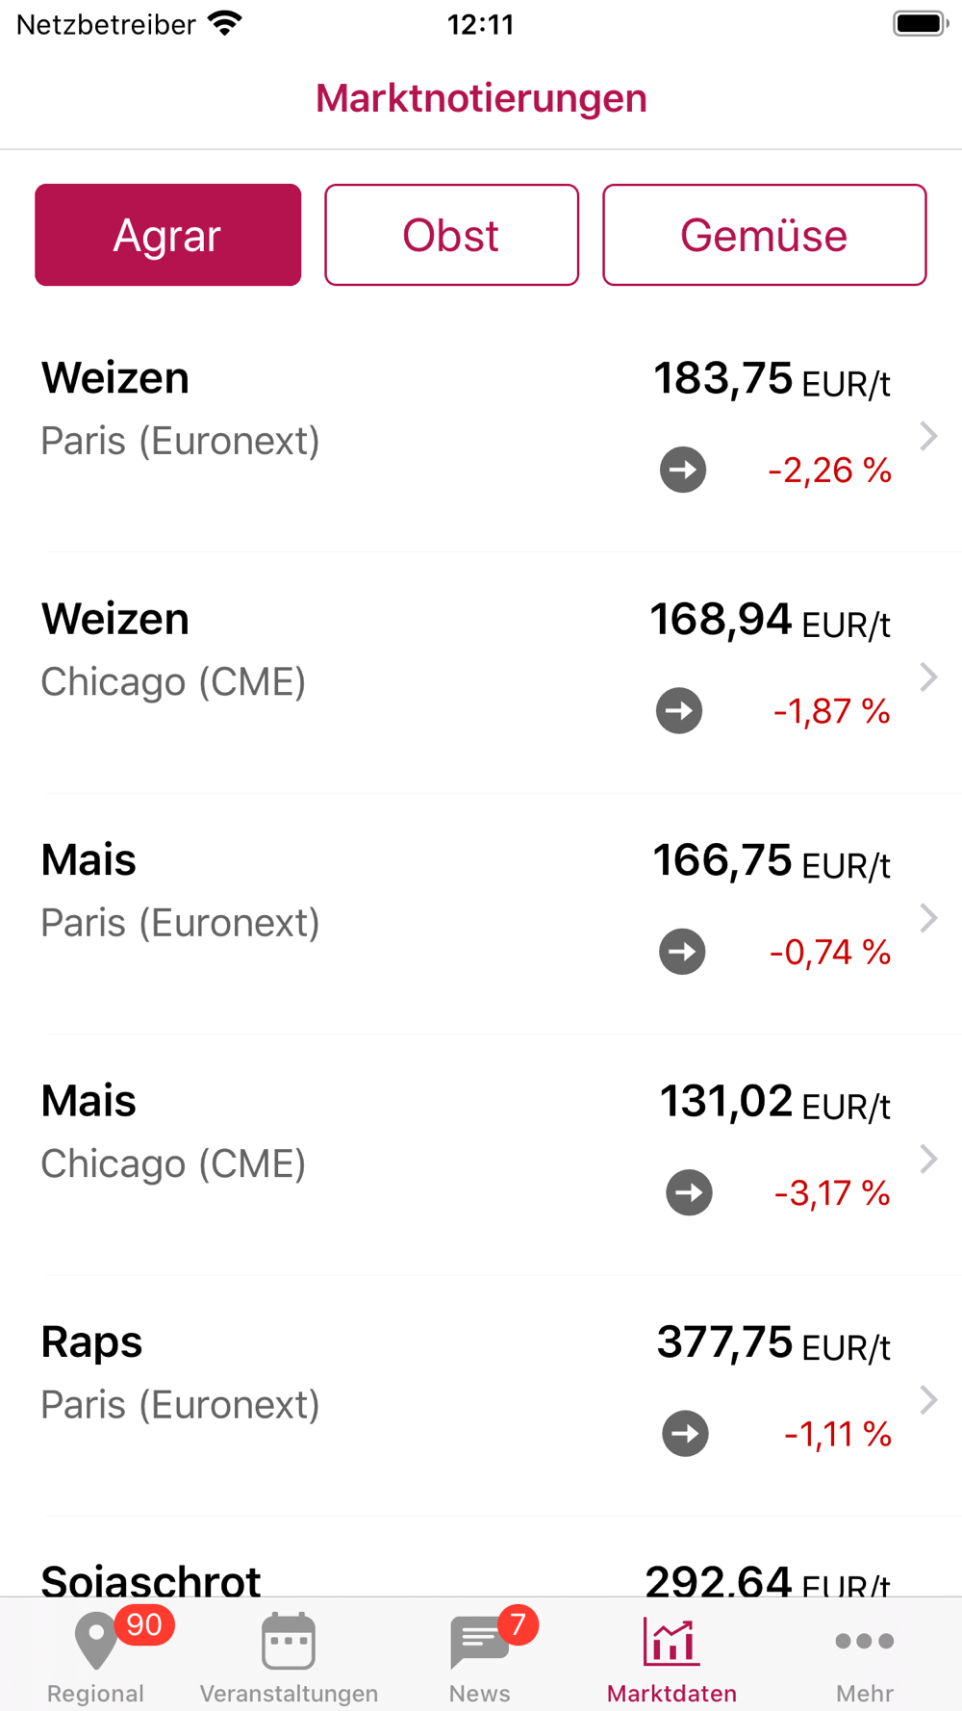Expand Weizen Paris (Euronext) details chevron
Screen dimensions: 962x1711
tap(928, 436)
